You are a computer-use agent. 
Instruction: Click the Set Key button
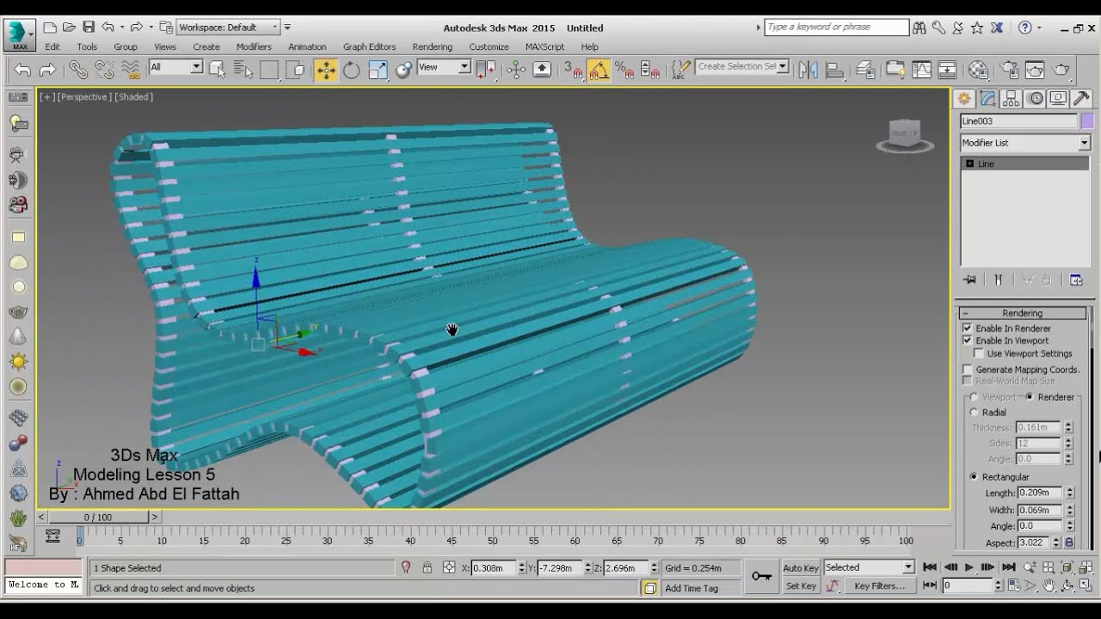click(801, 585)
